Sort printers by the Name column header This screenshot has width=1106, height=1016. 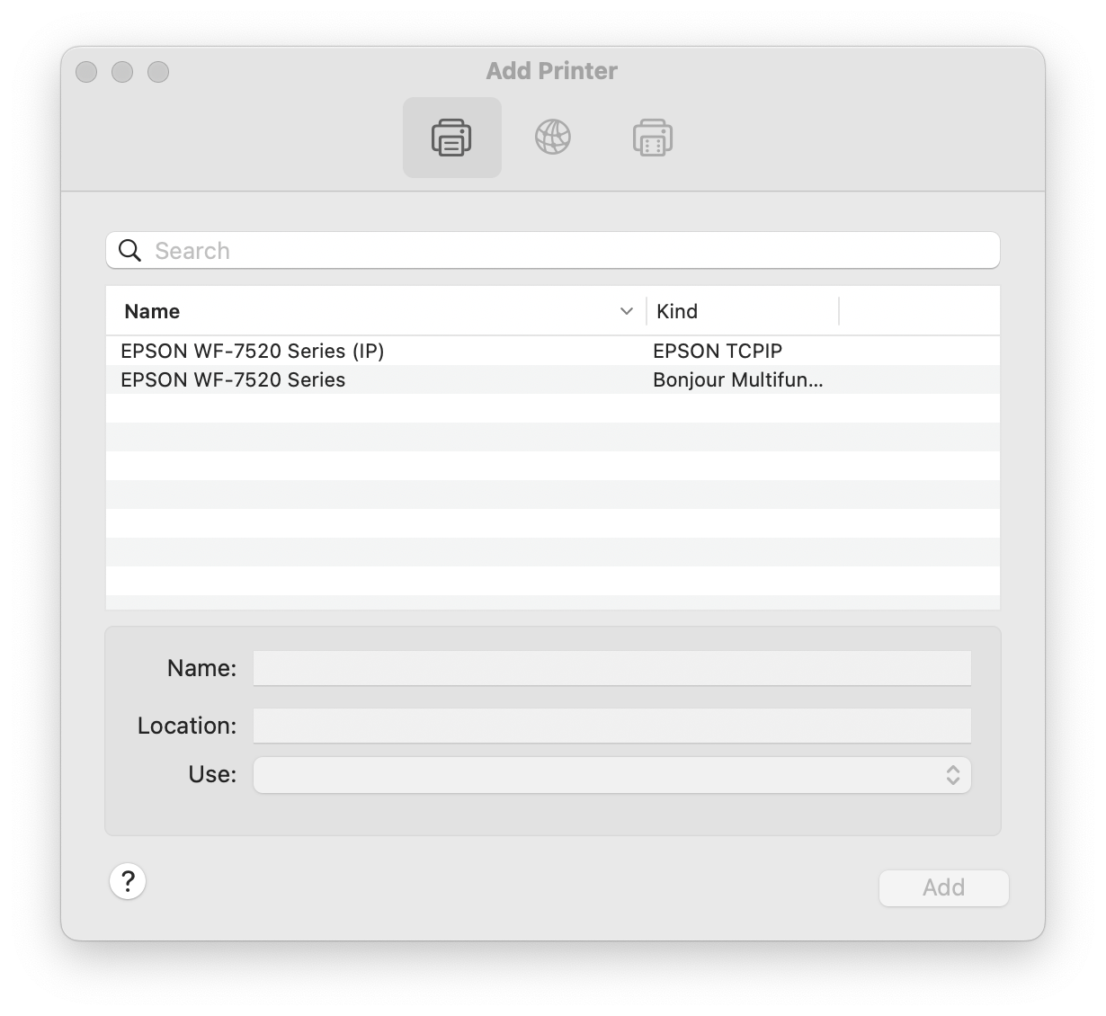click(151, 311)
